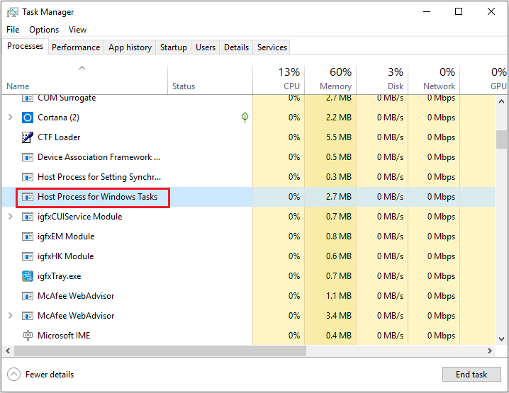Sort by the CPU column header
Image resolution: width=509 pixels, height=393 pixels.
pyautogui.click(x=291, y=79)
